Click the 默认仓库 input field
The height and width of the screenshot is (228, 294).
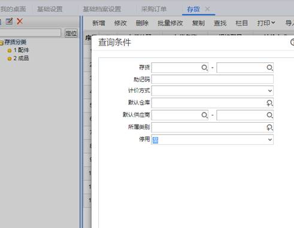pos(213,103)
